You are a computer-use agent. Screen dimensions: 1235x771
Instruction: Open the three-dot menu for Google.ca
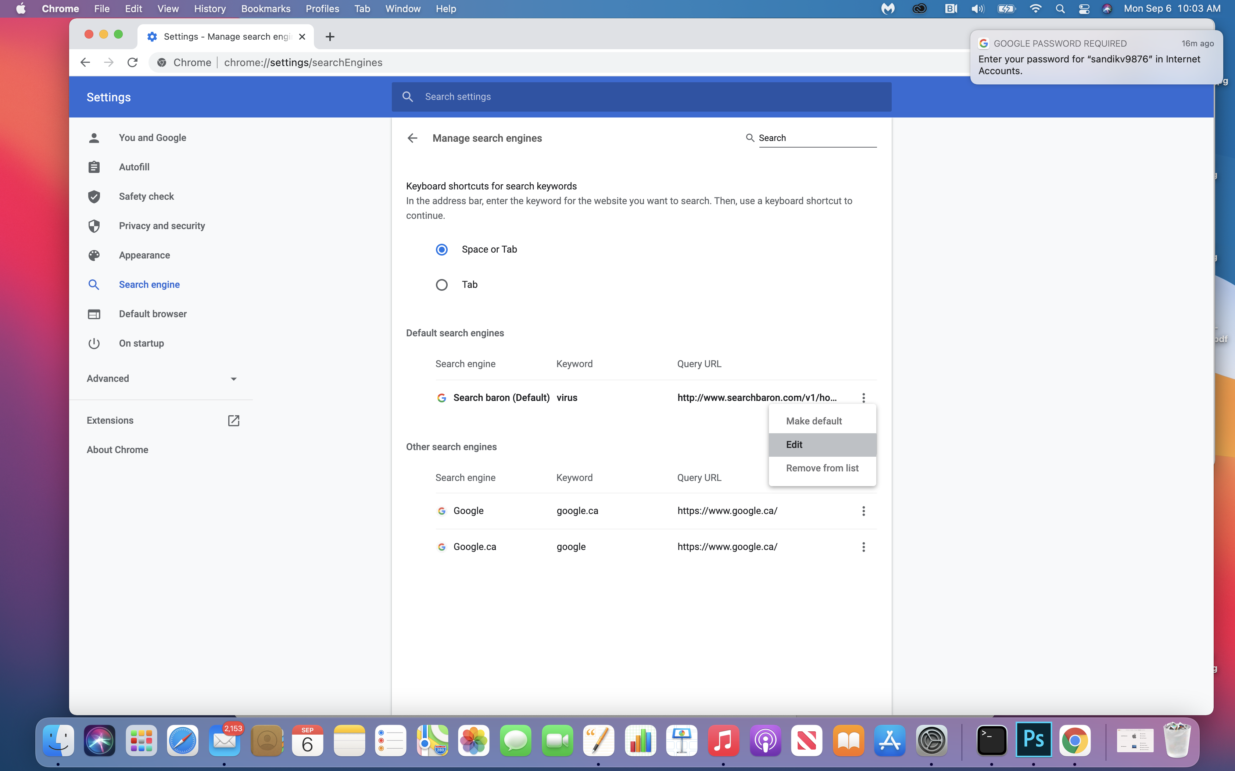point(863,547)
